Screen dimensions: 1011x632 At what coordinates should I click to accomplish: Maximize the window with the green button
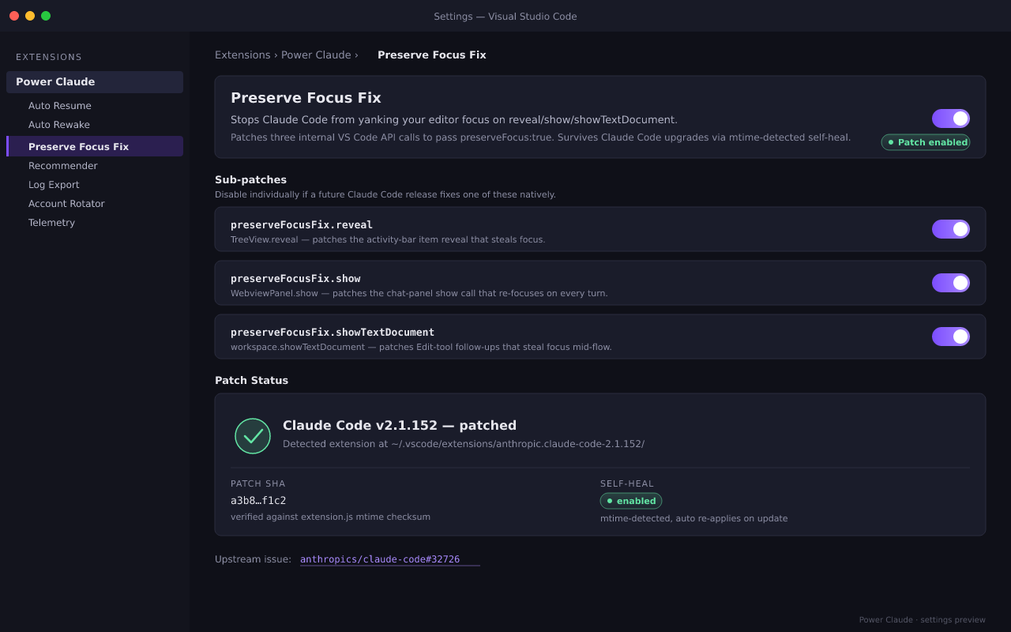46,16
